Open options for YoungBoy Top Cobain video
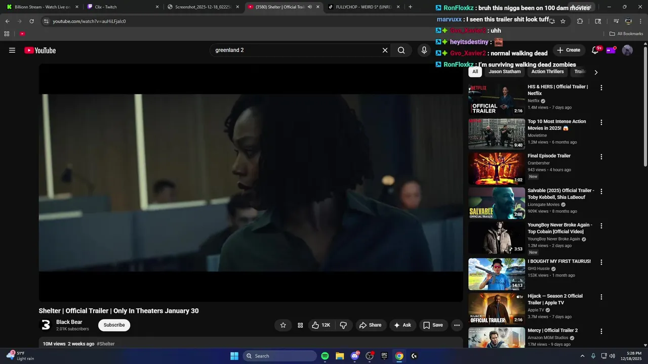This screenshot has width=648, height=364. pyautogui.click(x=601, y=226)
